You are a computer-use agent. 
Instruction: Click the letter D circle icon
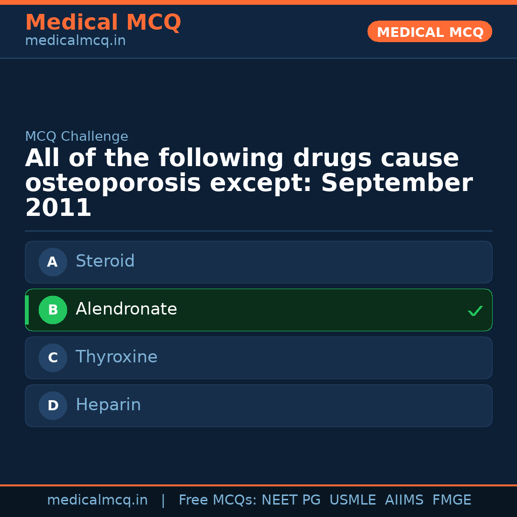pyautogui.click(x=53, y=405)
